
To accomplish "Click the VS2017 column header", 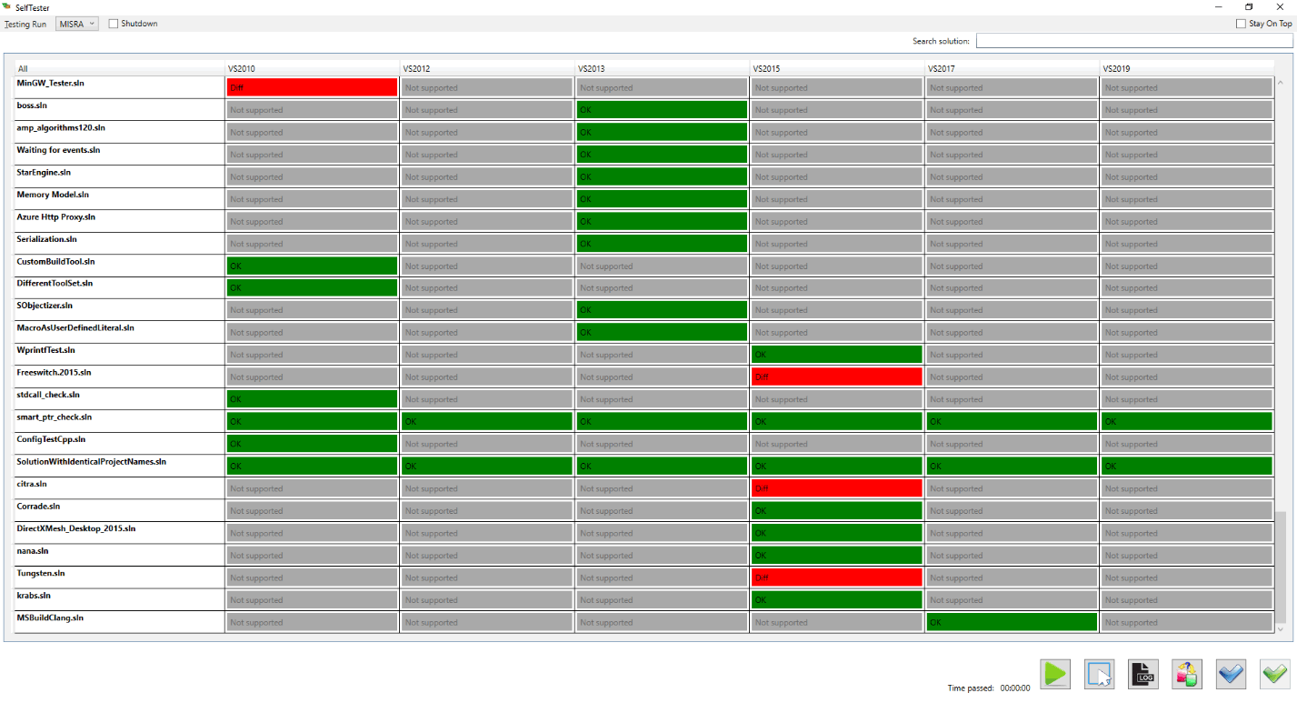I will click(x=1013, y=68).
